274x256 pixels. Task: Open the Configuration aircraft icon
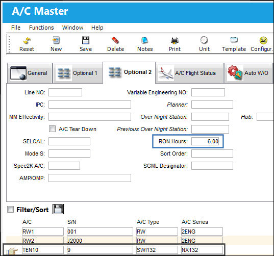coord(263,40)
